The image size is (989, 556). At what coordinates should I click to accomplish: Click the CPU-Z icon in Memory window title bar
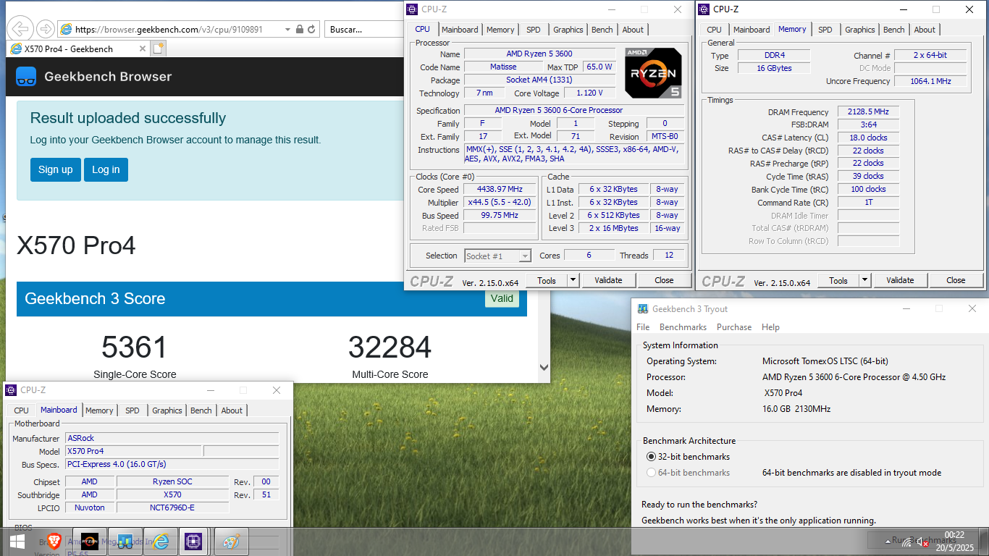point(704,9)
